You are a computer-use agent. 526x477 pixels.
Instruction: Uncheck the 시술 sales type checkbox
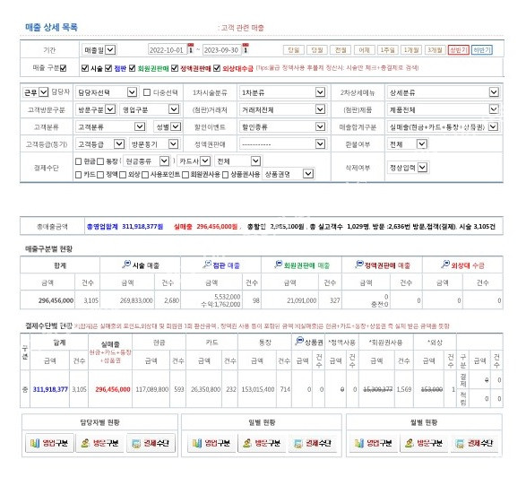[x=85, y=68]
